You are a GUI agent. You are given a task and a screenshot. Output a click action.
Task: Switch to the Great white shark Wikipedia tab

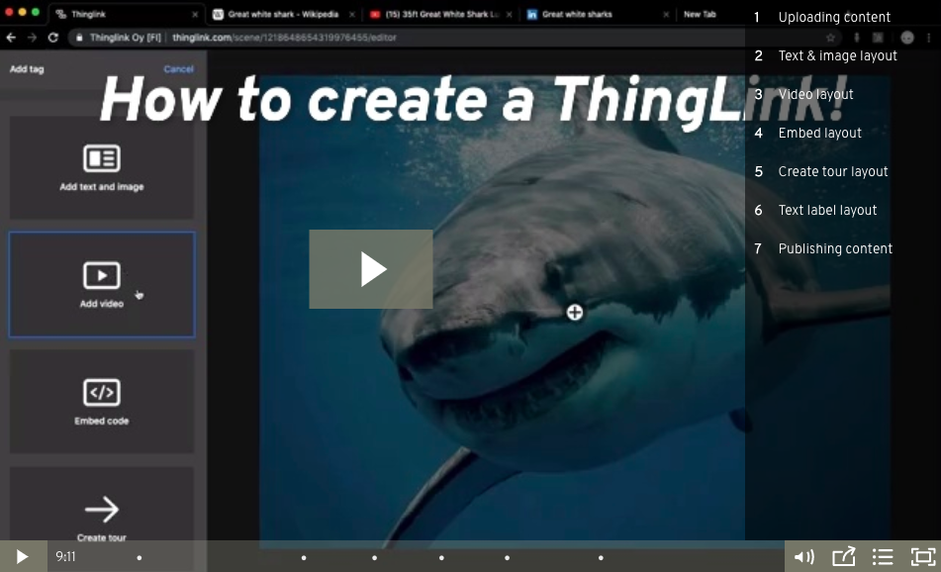tap(280, 14)
